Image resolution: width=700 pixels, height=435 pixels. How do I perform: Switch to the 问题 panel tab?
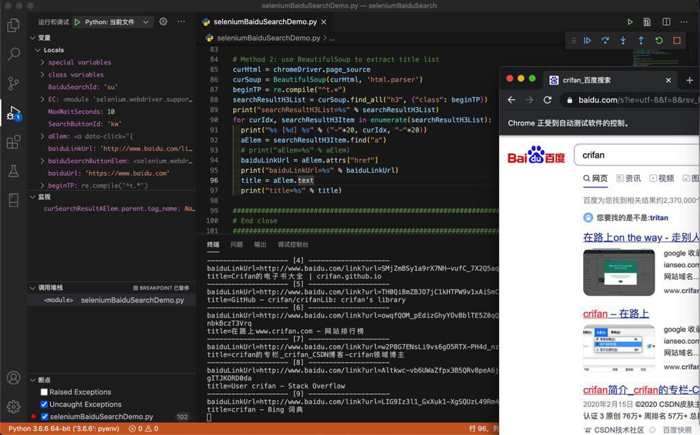(x=237, y=244)
